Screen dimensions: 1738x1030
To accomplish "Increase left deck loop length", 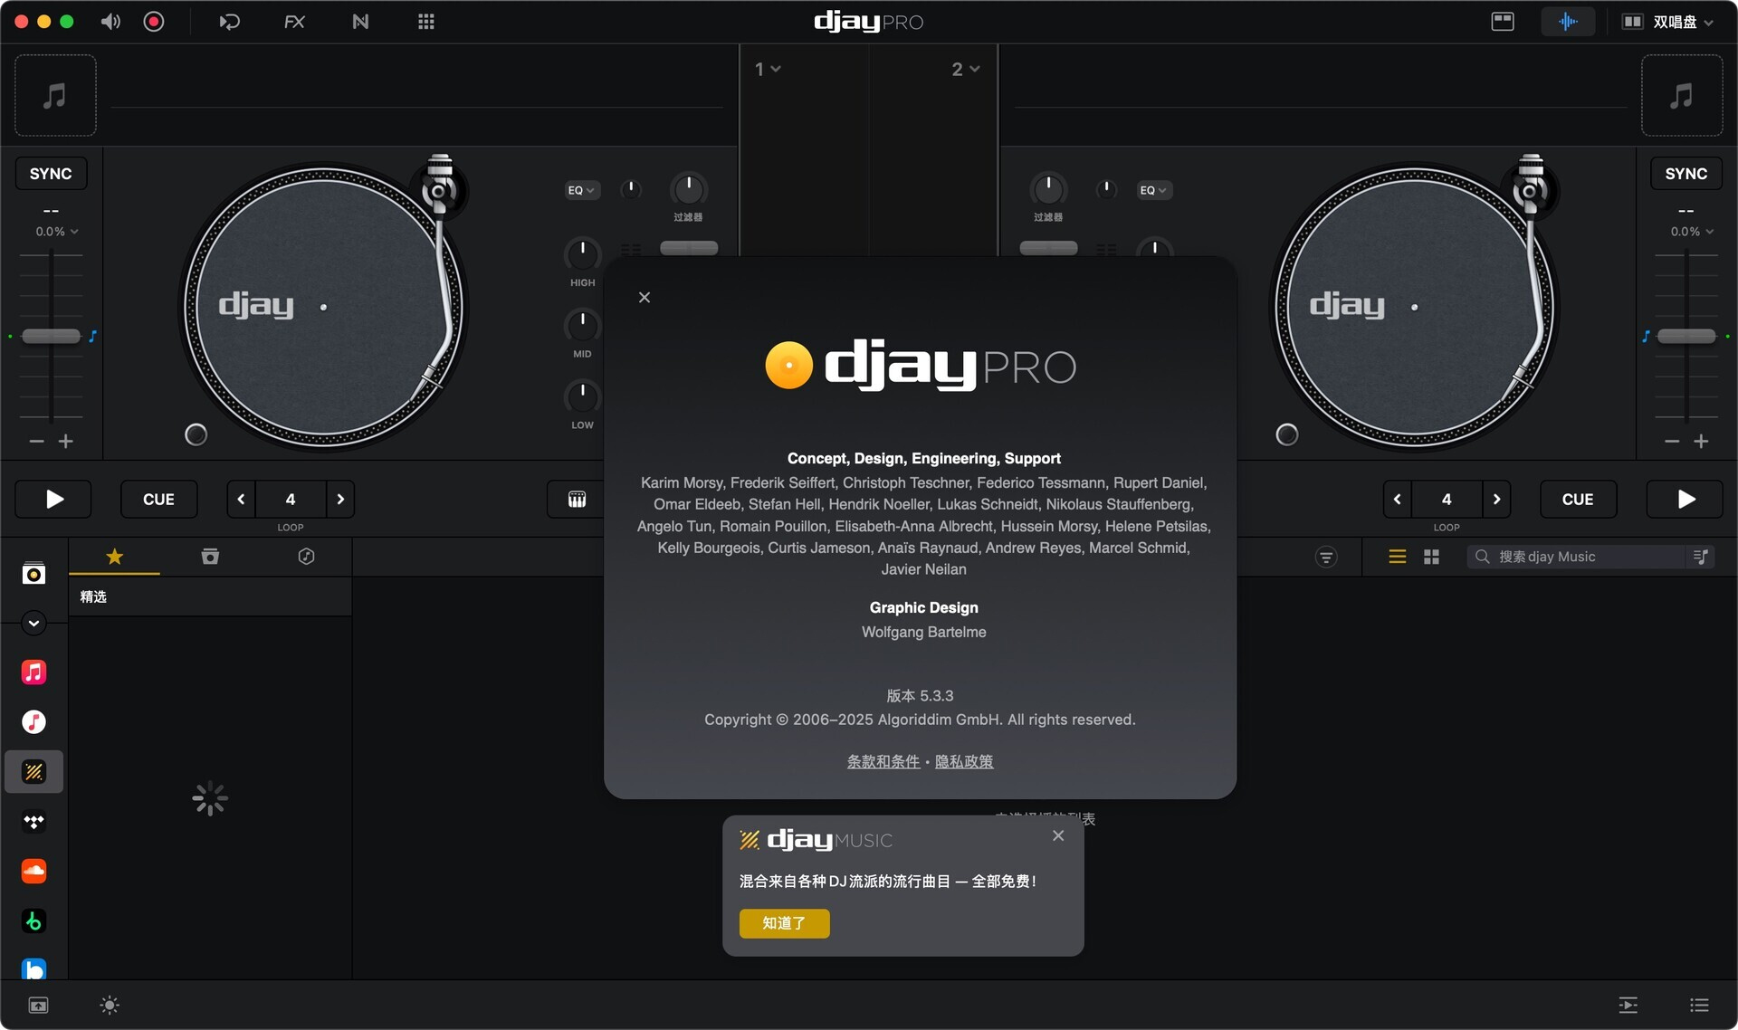I will pos(340,499).
